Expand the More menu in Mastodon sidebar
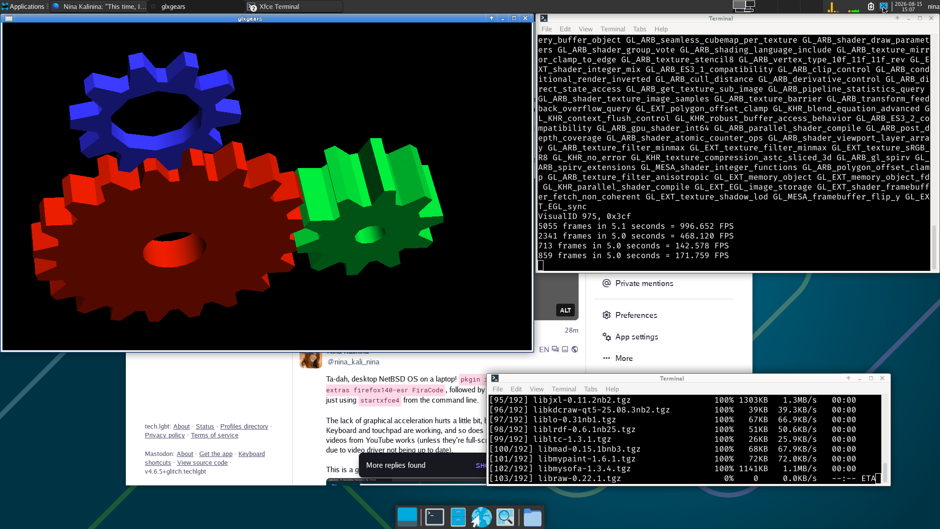This screenshot has height=529, width=940. pyautogui.click(x=617, y=358)
